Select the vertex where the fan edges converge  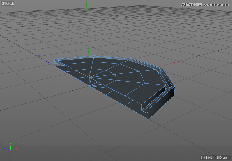(90, 77)
